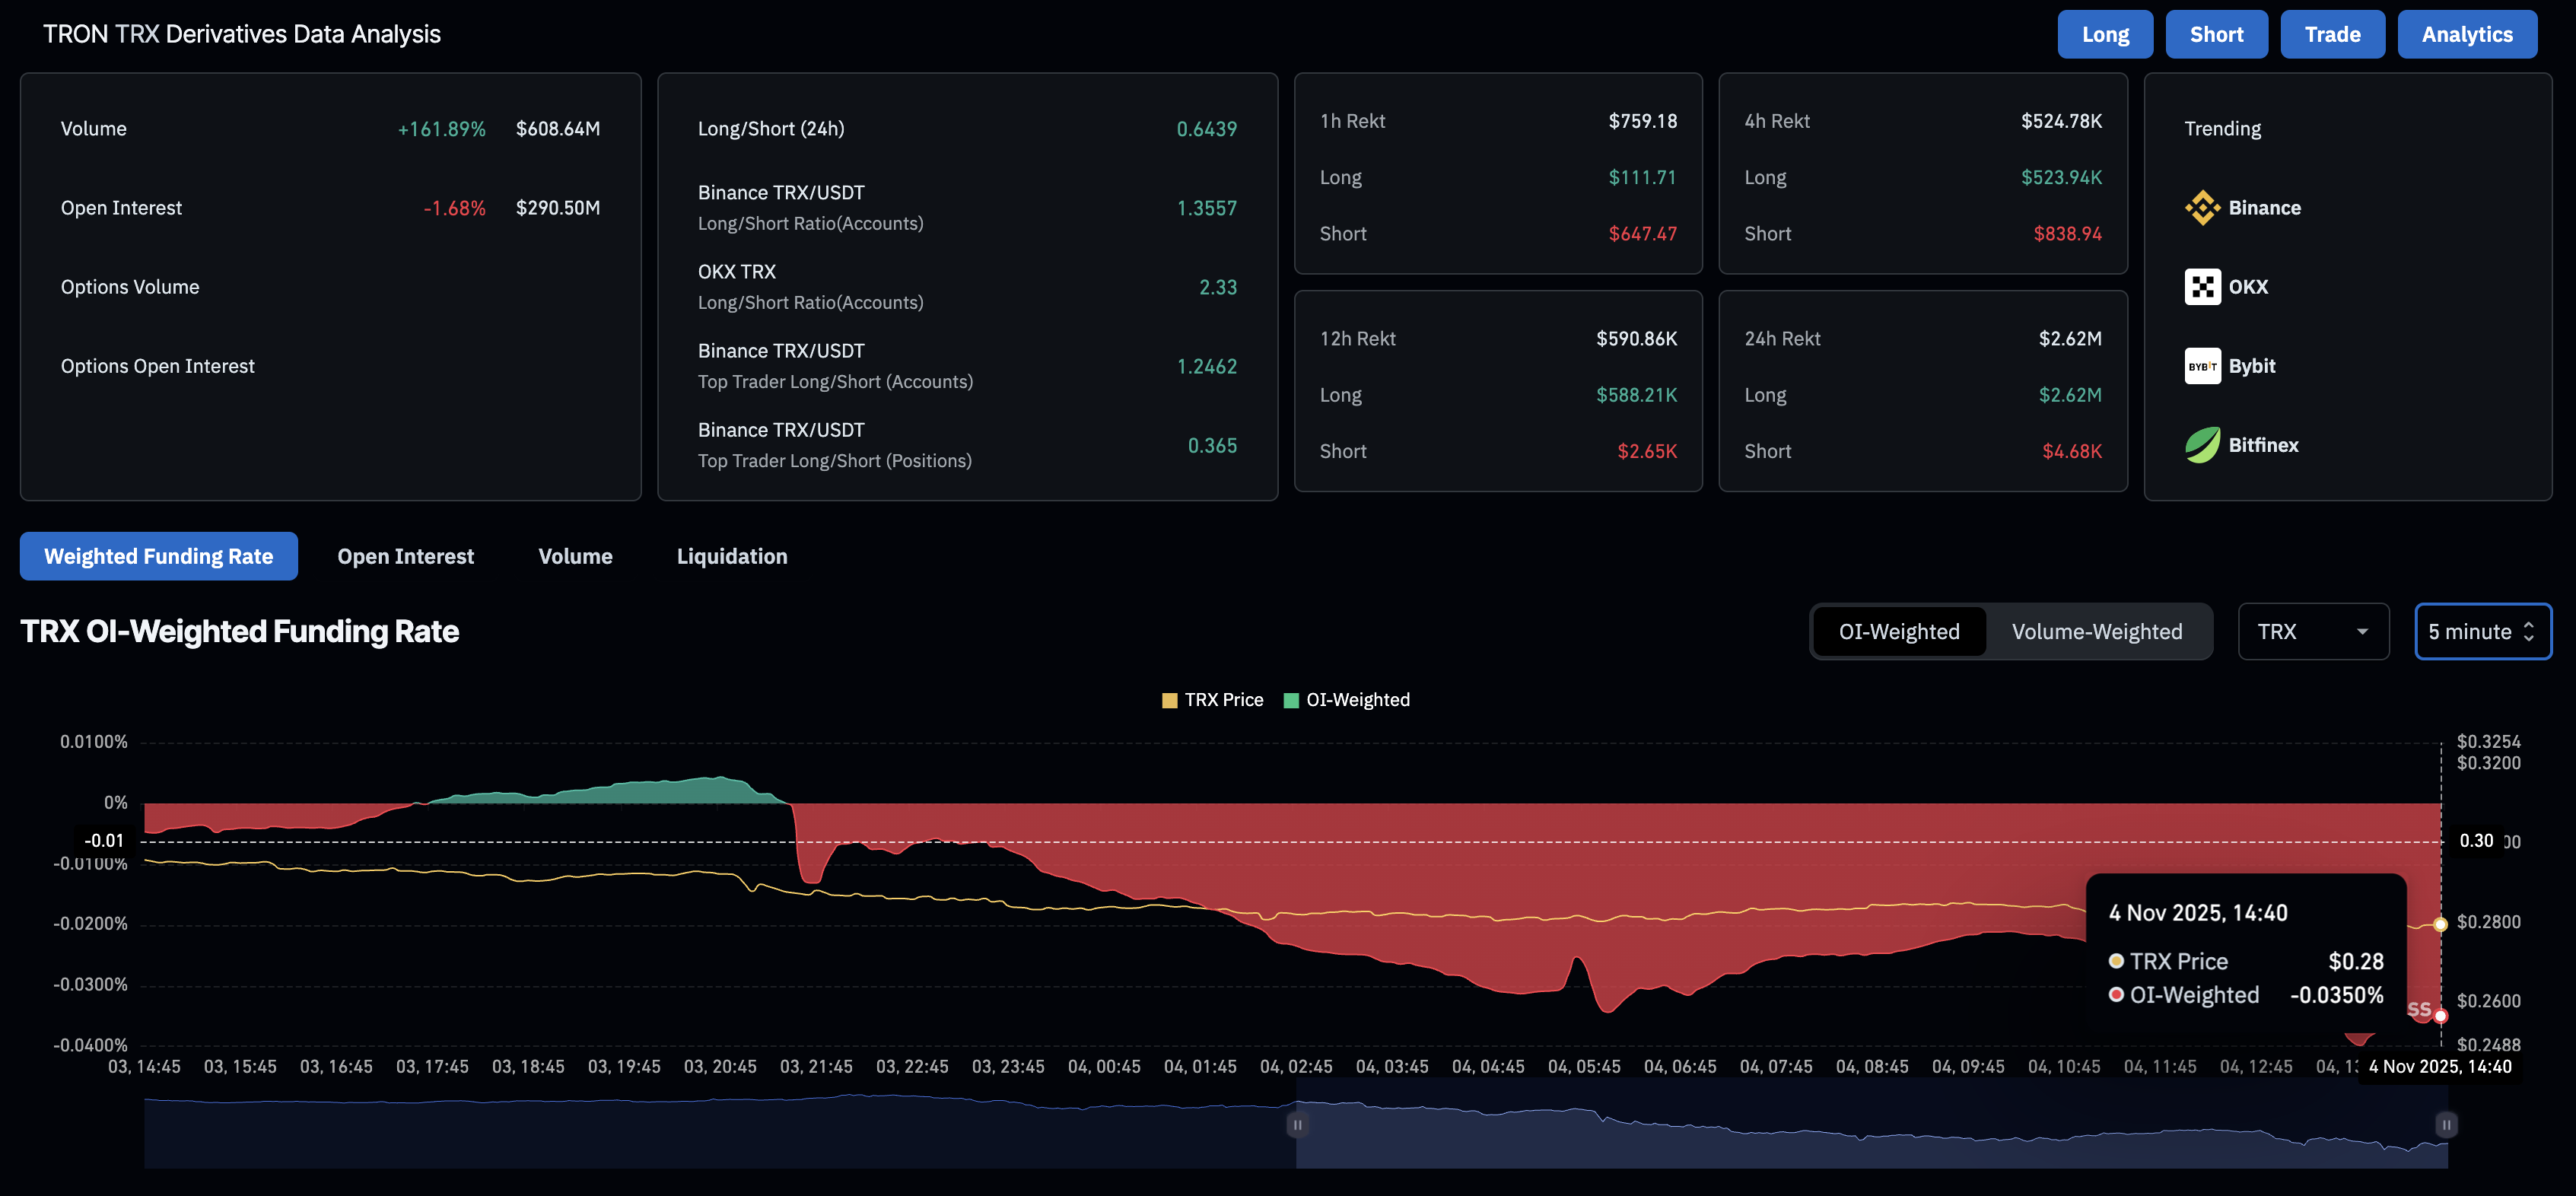
Task: Click the Short button in the header
Action: 2216,33
